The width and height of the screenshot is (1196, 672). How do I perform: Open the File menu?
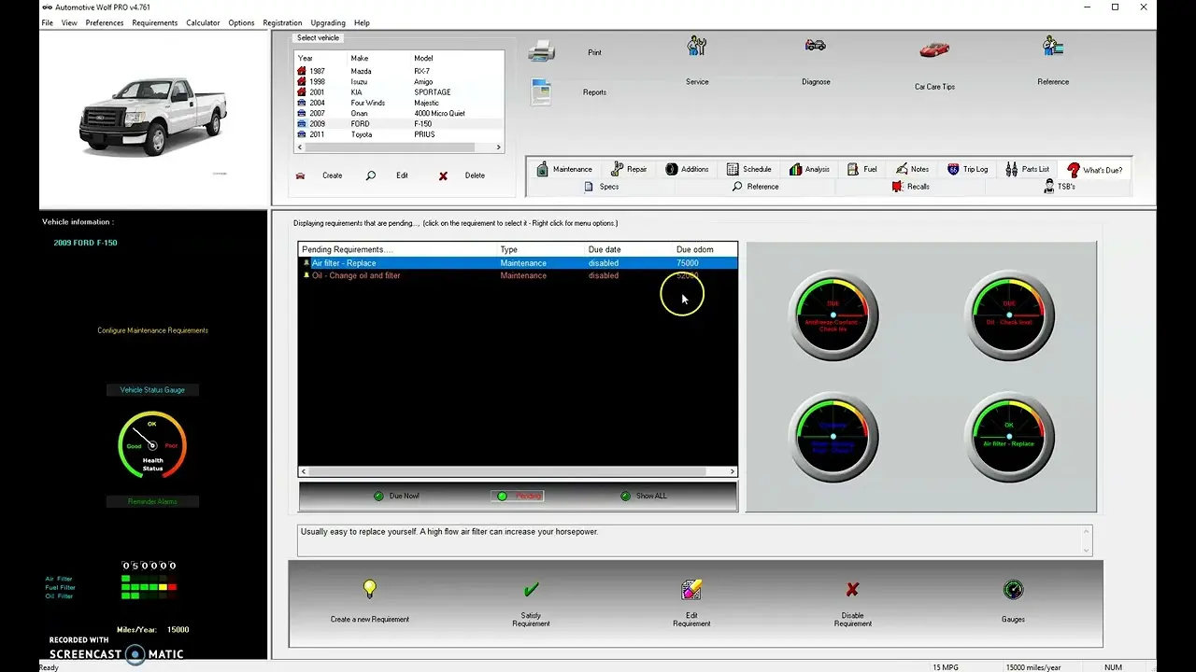(47, 22)
